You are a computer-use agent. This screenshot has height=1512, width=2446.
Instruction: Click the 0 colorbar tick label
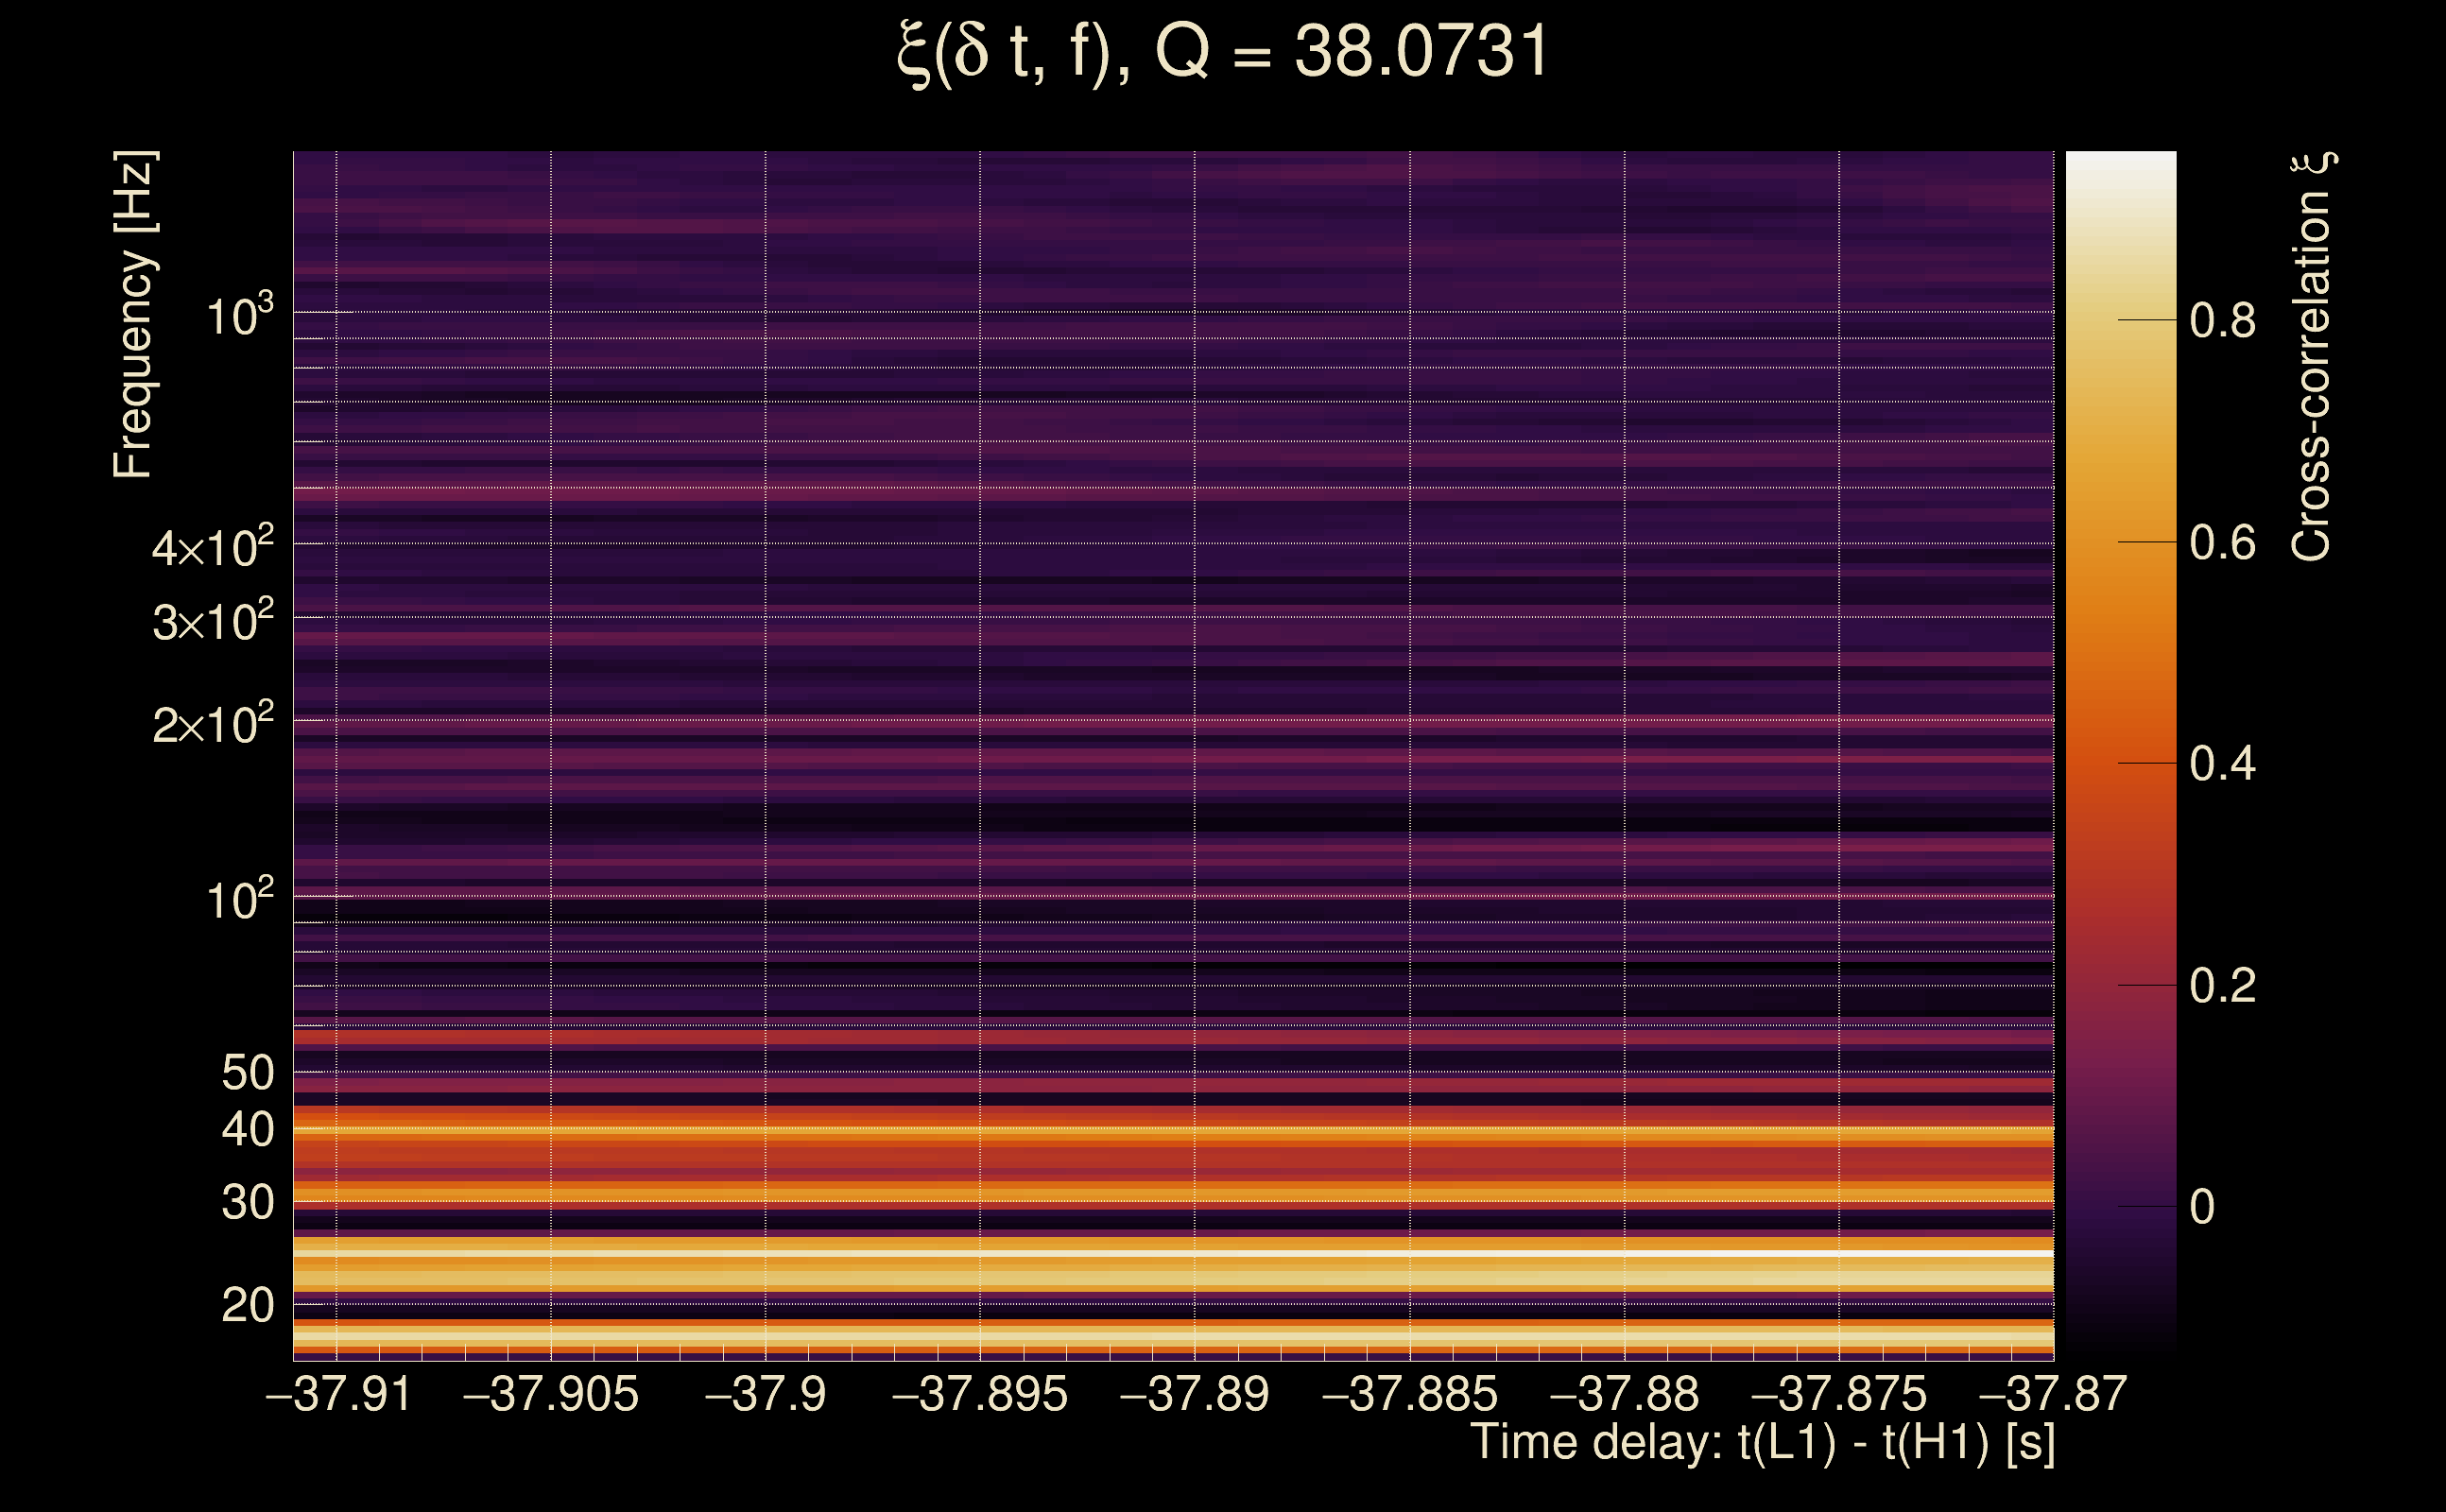coord(2202,1207)
